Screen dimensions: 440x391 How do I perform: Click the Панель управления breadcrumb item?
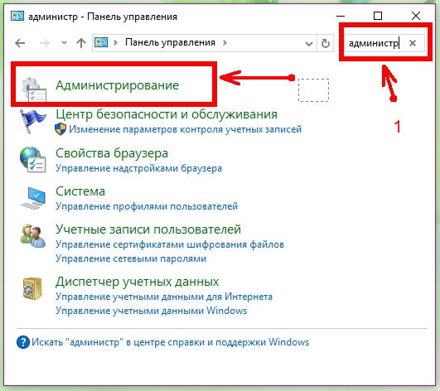170,42
